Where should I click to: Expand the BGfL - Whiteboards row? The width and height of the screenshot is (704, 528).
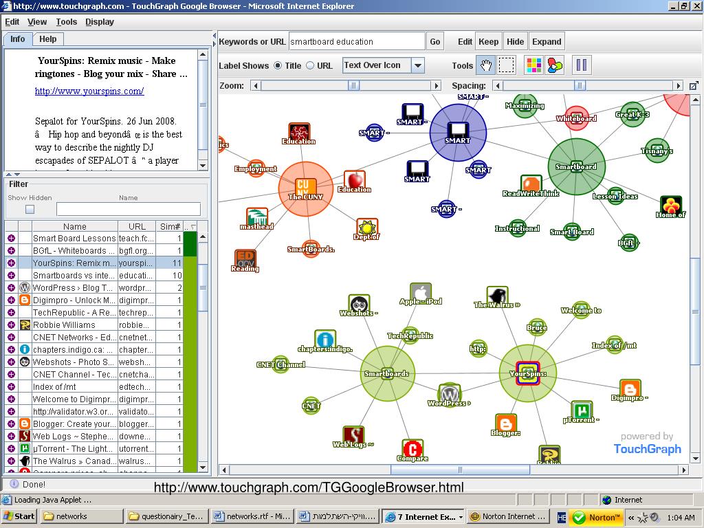11,250
